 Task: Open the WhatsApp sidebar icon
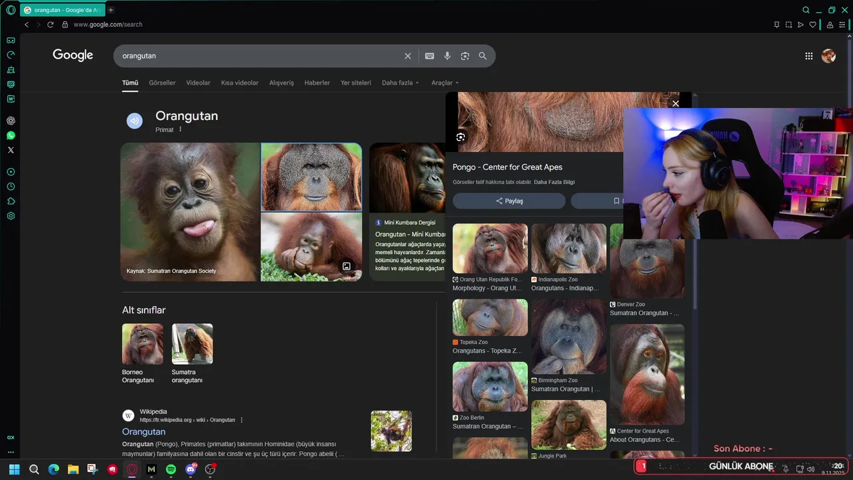11,135
